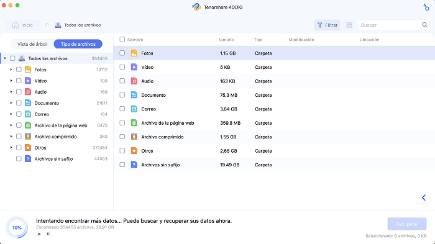Click the Correo icon in file list
Screen dimensions: 435x244
coord(134,109)
